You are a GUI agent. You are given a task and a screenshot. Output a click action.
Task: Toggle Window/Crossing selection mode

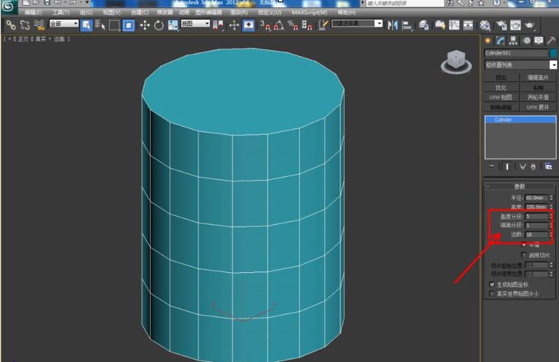128,25
